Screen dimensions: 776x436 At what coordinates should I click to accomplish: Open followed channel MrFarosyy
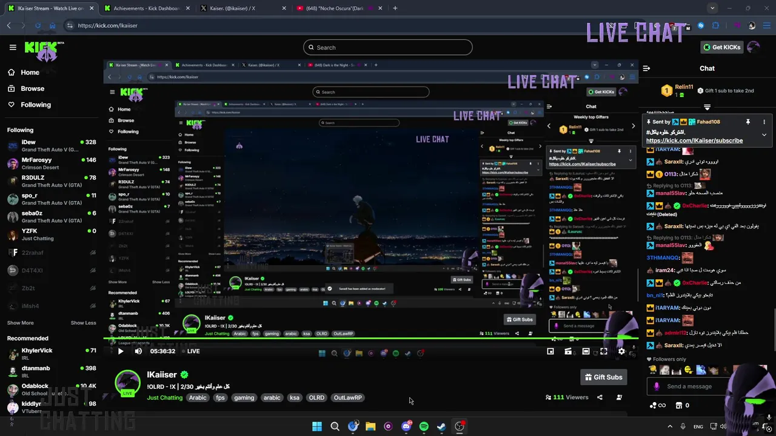[x=52, y=163]
